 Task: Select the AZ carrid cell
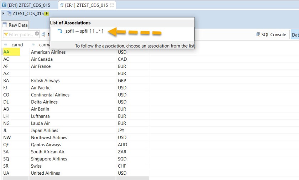point(15,73)
